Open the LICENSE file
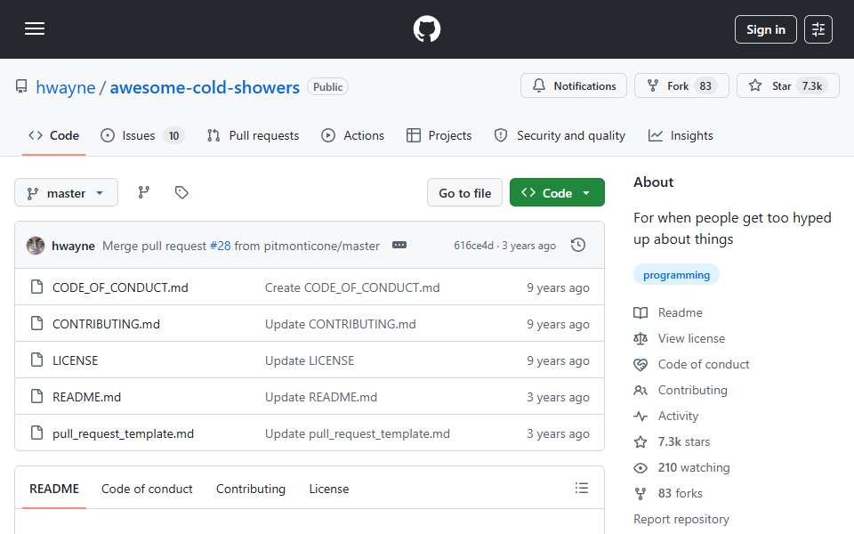 pos(75,360)
